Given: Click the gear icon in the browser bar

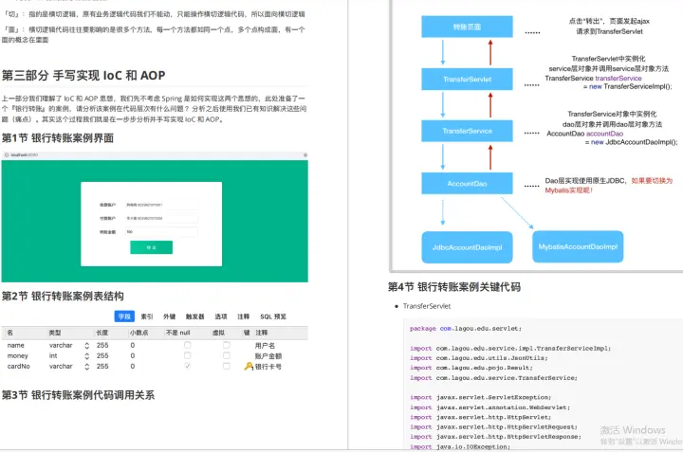Looking at the screenshot, I should [x=304, y=155].
